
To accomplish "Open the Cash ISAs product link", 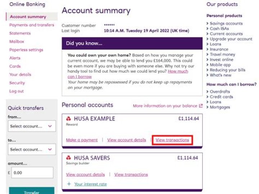I will pos(220,28).
